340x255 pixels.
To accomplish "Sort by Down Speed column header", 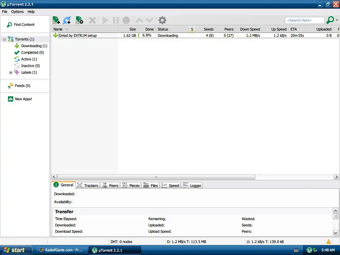I will tap(248, 29).
